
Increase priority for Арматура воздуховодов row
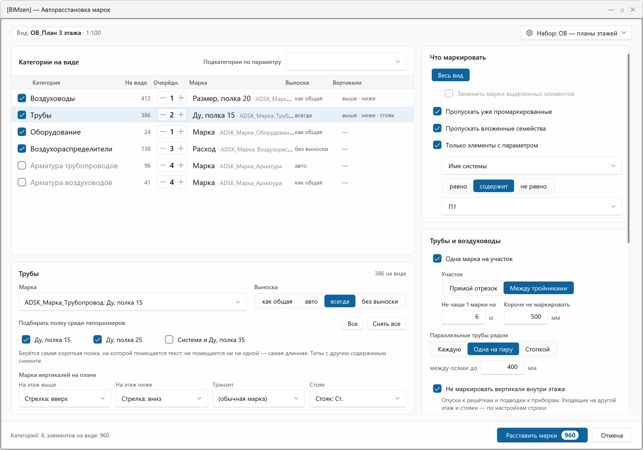click(x=181, y=182)
